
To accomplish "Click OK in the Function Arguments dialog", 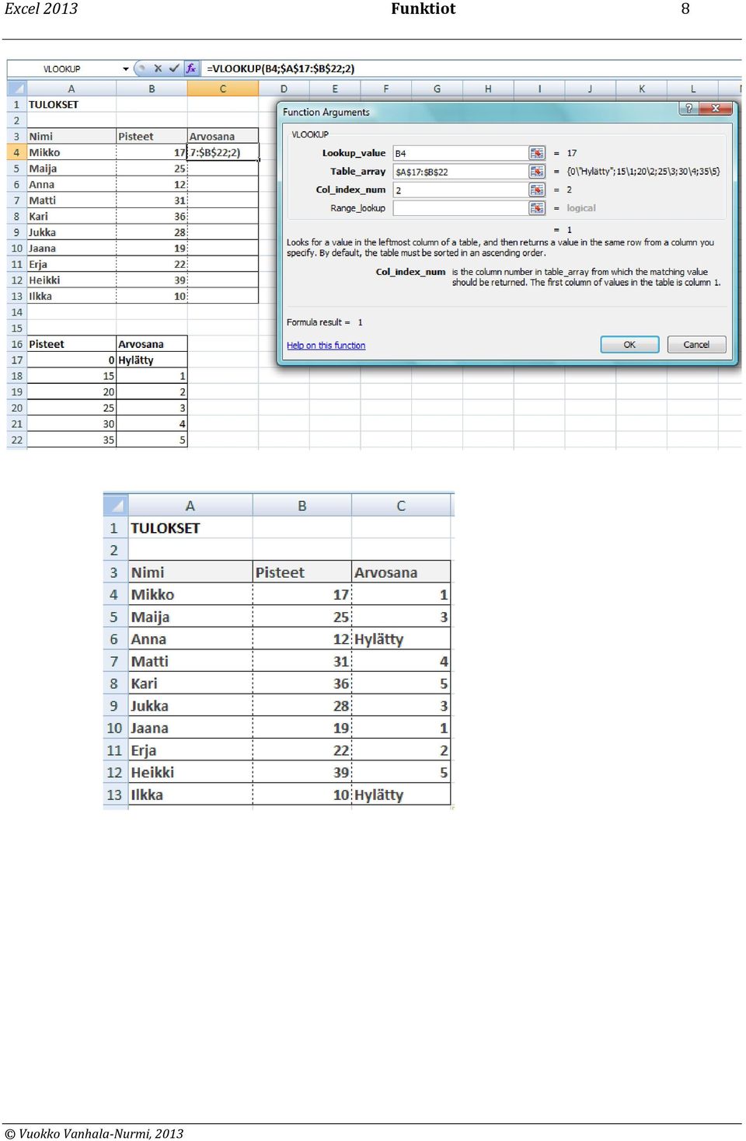I will pyautogui.click(x=629, y=345).
